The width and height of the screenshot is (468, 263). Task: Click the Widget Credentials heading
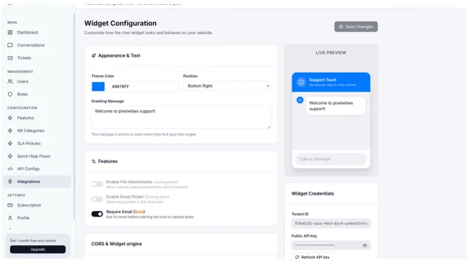click(x=313, y=194)
